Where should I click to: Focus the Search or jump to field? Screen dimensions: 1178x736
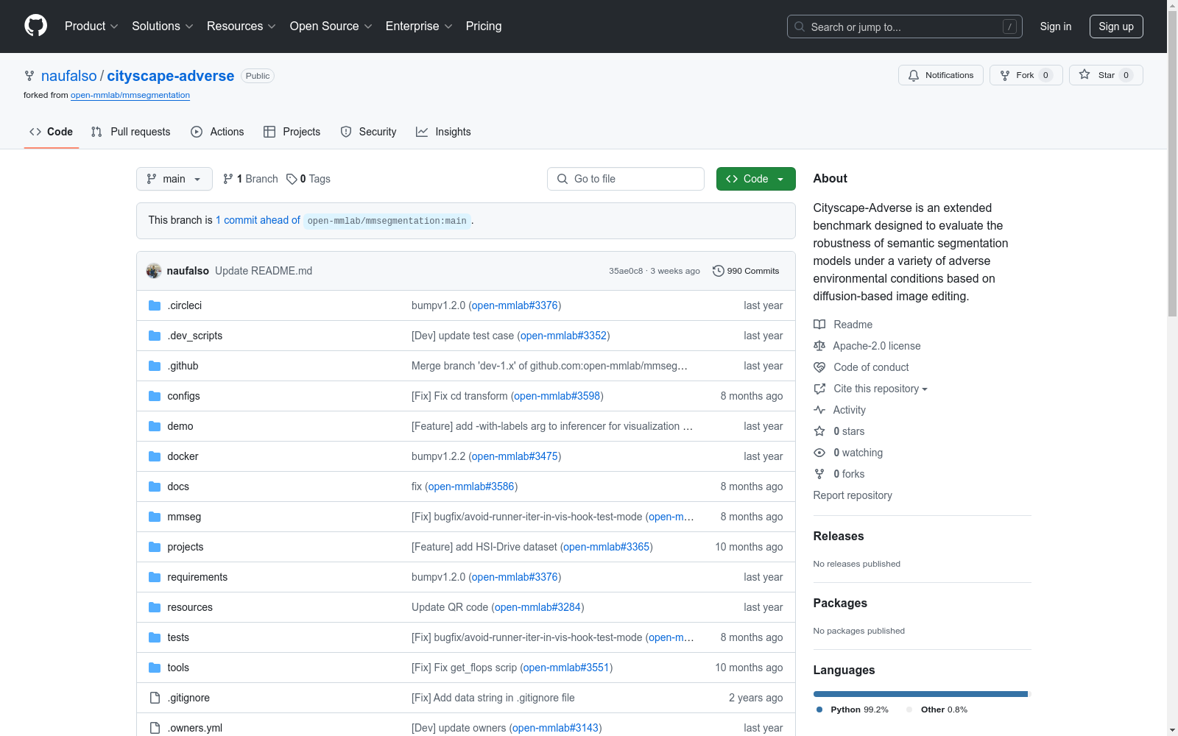(905, 26)
